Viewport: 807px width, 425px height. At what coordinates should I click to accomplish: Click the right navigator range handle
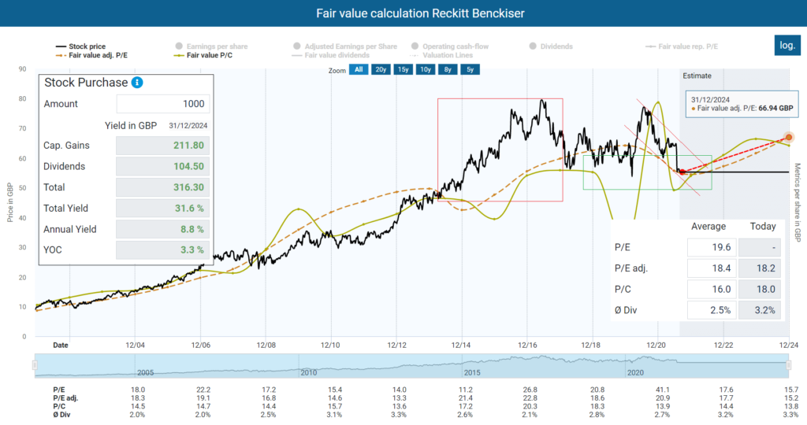(x=788, y=365)
